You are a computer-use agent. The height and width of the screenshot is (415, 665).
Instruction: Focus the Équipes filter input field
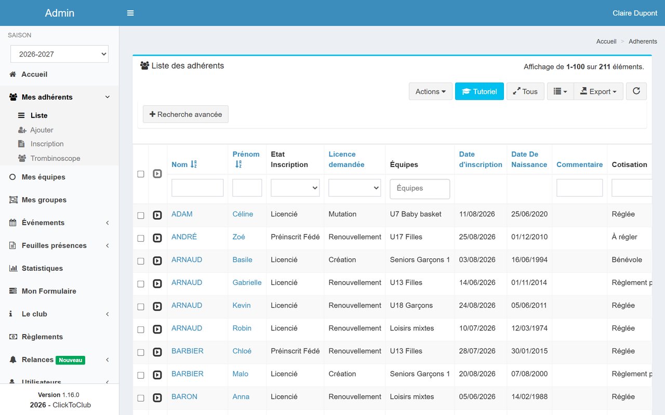pos(420,189)
